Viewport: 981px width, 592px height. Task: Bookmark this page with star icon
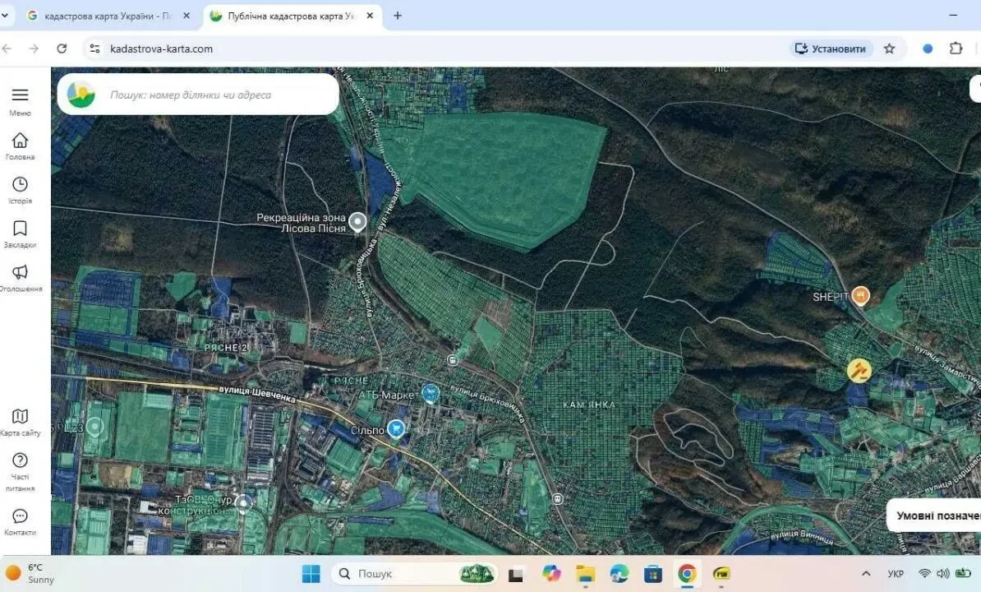(889, 49)
